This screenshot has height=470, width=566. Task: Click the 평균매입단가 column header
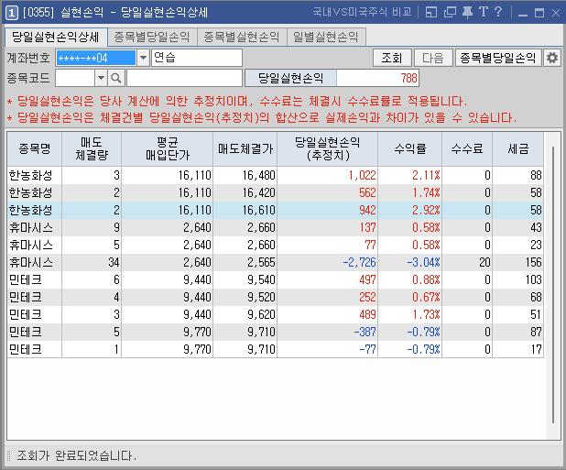tap(167, 148)
